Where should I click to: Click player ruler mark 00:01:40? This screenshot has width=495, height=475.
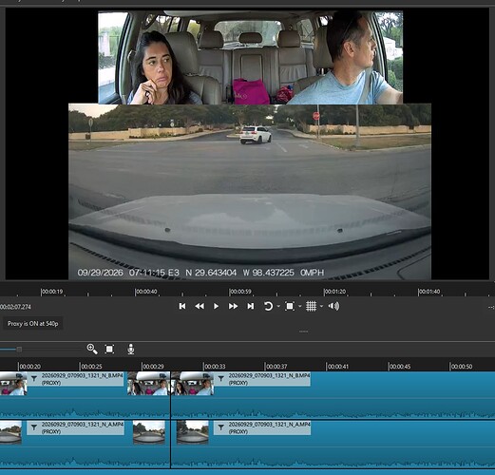pyautogui.click(x=428, y=292)
